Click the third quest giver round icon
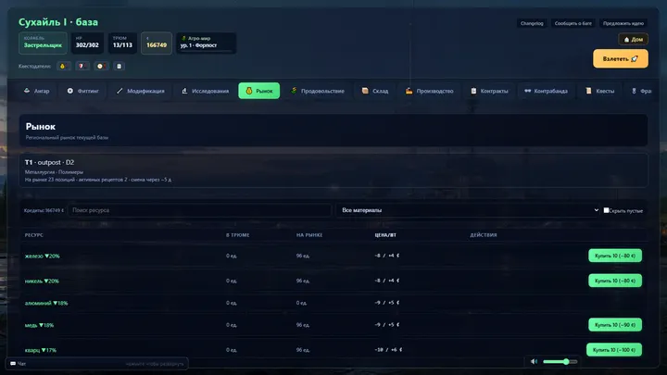Image resolution: width=667 pixels, height=375 pixels. click(101, 67)
